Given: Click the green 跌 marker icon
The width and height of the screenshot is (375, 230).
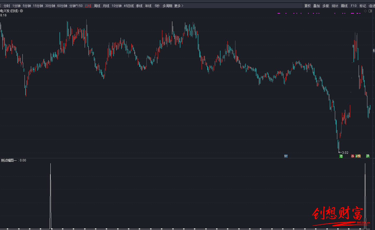Looking at the screenshot, I should click(368, 156).
